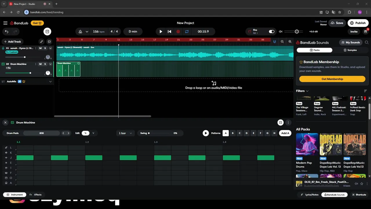Solo track 01 sanah Hymn
371x209 pixels.
[x=45, y=48]
